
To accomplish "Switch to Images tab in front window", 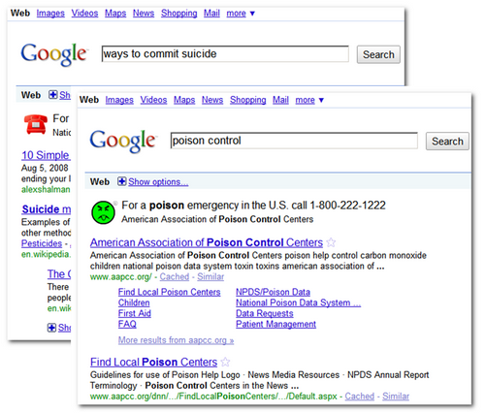I will click(x=119, y=100).
